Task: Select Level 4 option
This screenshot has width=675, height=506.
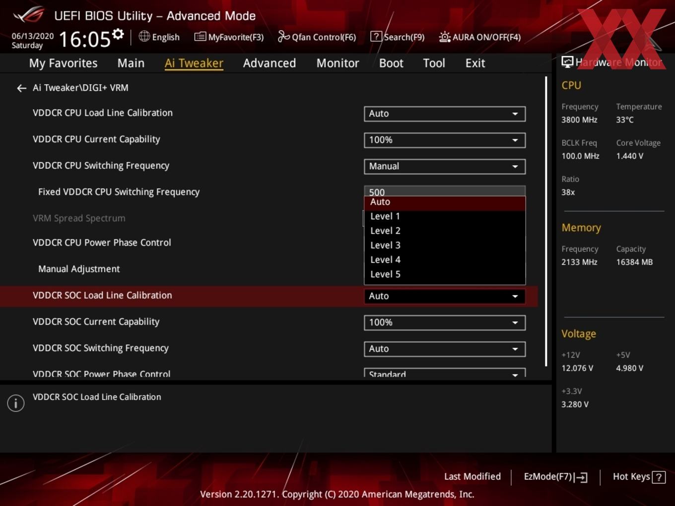Action: pyautogui.click(x=445, y=259)
